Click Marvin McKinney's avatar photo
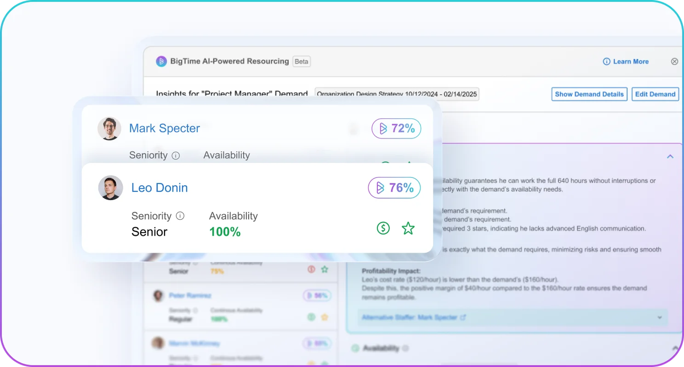The width and height of the screenshot is (684, 367). (158, 343)
